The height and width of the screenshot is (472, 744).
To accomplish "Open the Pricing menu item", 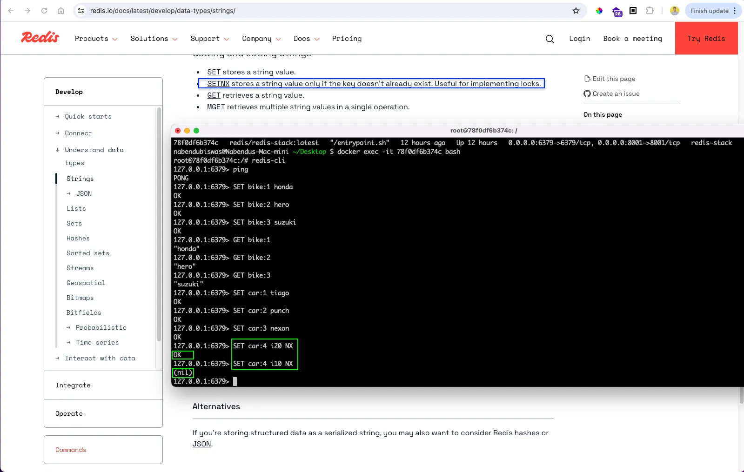I will [x=347, y=39].
